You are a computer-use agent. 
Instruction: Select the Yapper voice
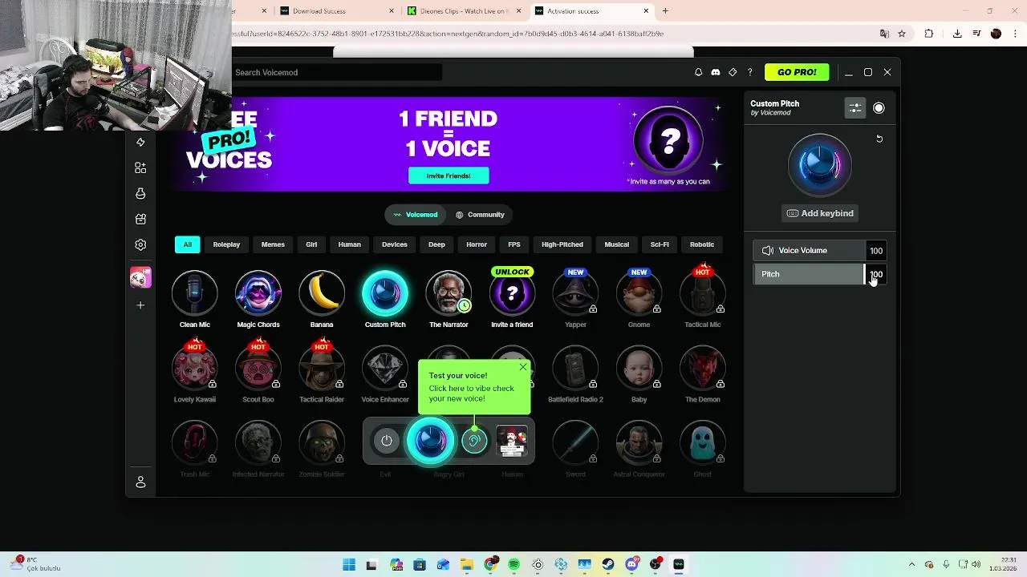(575, 293)
